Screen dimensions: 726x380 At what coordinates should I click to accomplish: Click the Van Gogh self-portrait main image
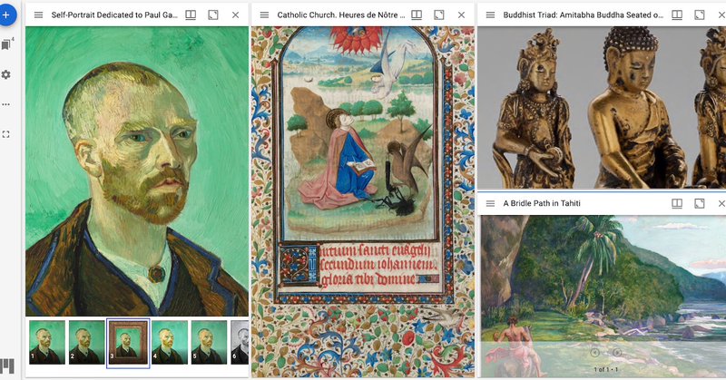137,171
